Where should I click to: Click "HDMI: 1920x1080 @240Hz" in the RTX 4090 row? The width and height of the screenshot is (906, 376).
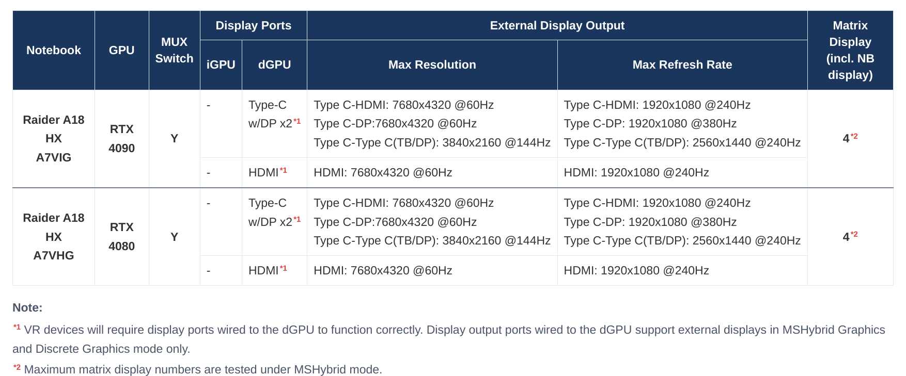pyautogui.click(x=636, y=172)
